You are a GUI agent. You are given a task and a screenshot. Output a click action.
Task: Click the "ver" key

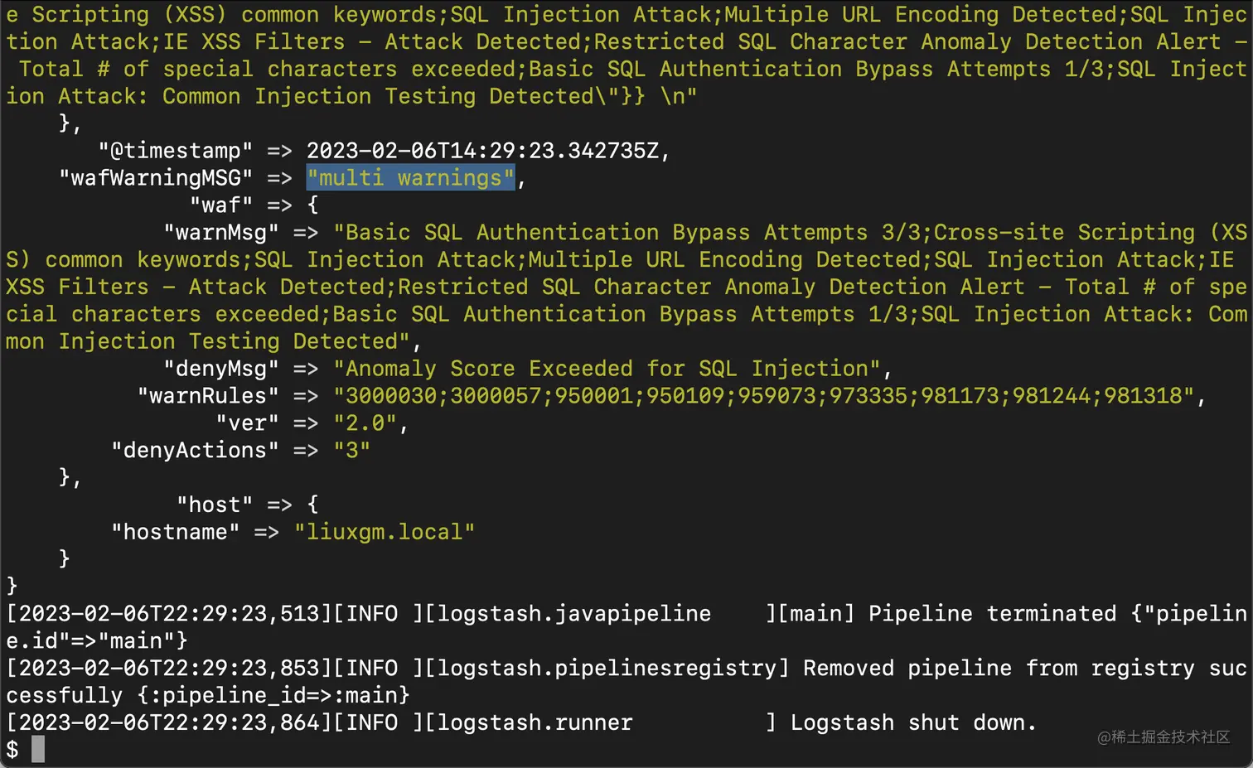pos(247,423)
